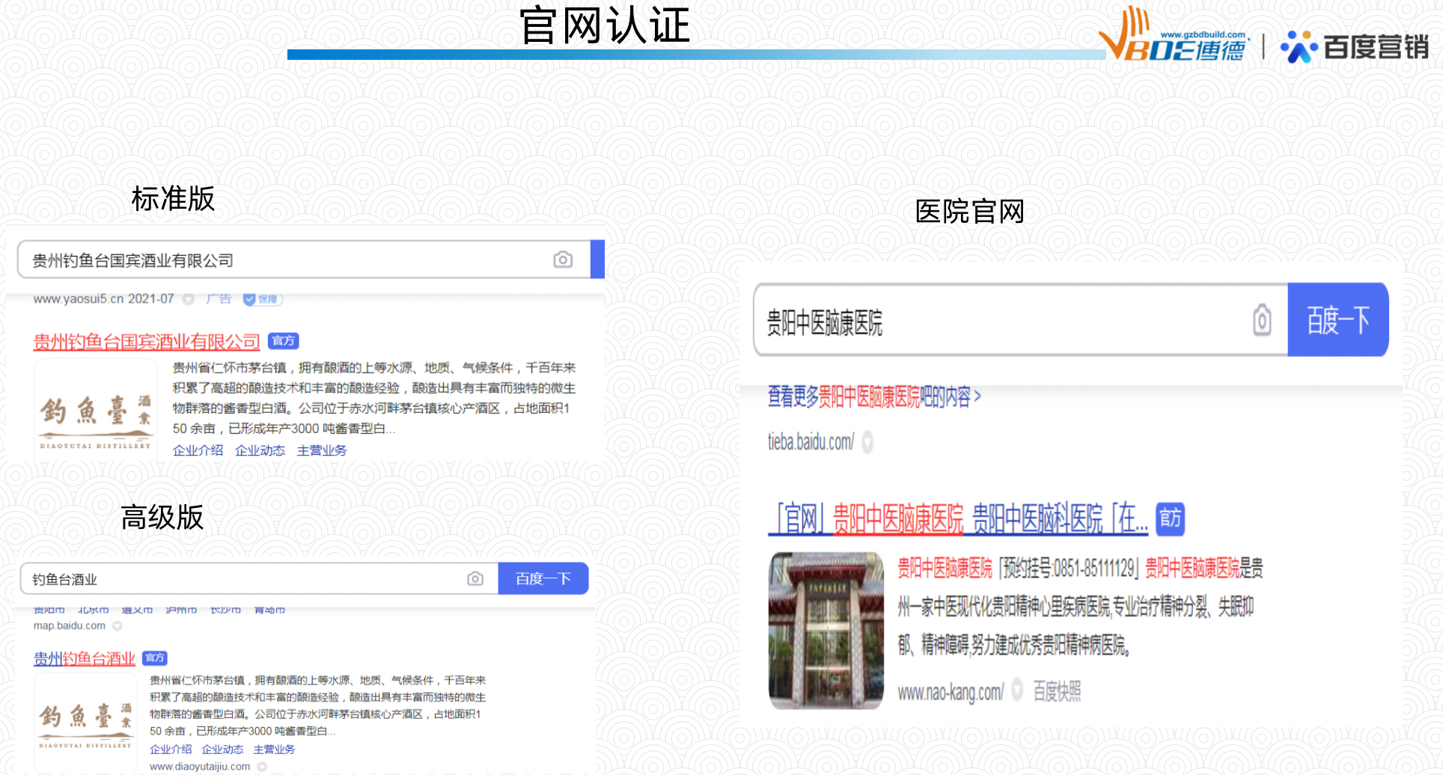Click blue search button beside 贵州钓鱼台国宾酒业有限公司 field

[x=597, y=260]
